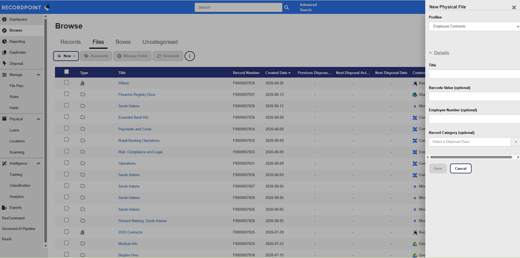Open Locations in the sidebar
The image size is (520, 258).
17,141
